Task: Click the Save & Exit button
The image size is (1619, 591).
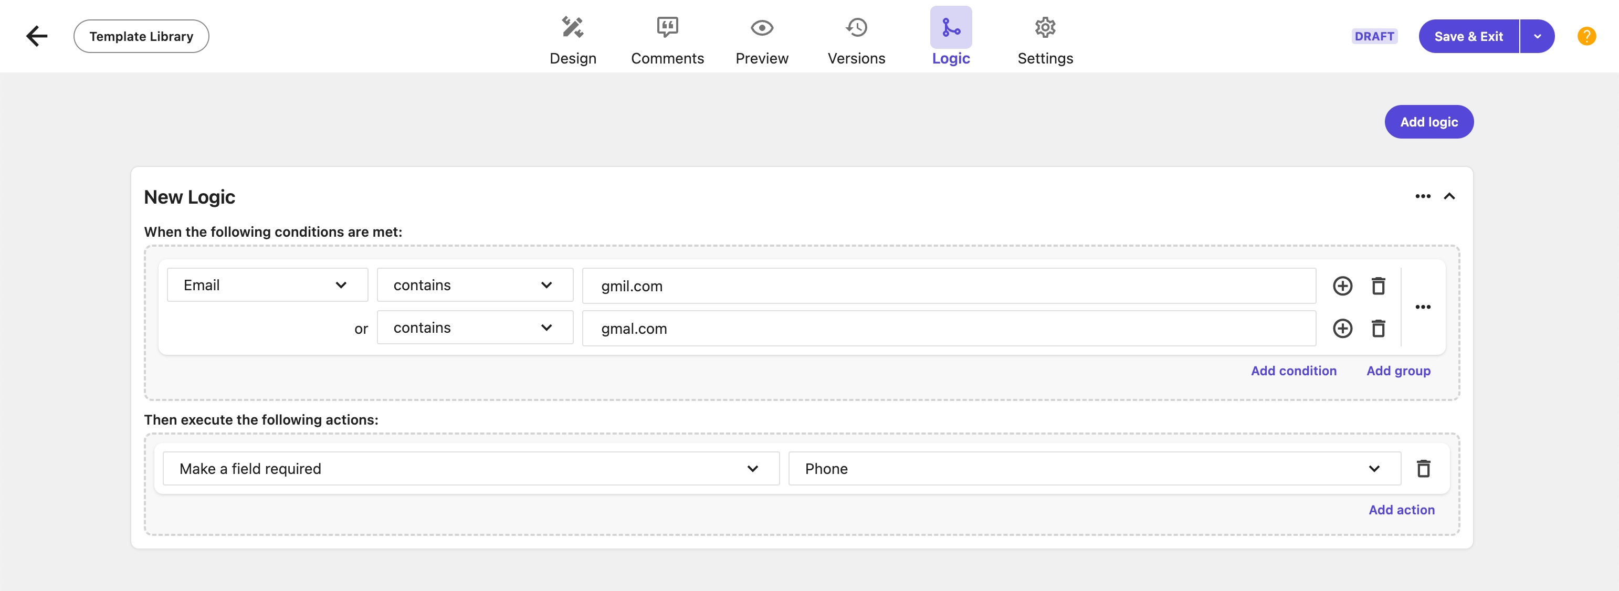Action: 1468,35
